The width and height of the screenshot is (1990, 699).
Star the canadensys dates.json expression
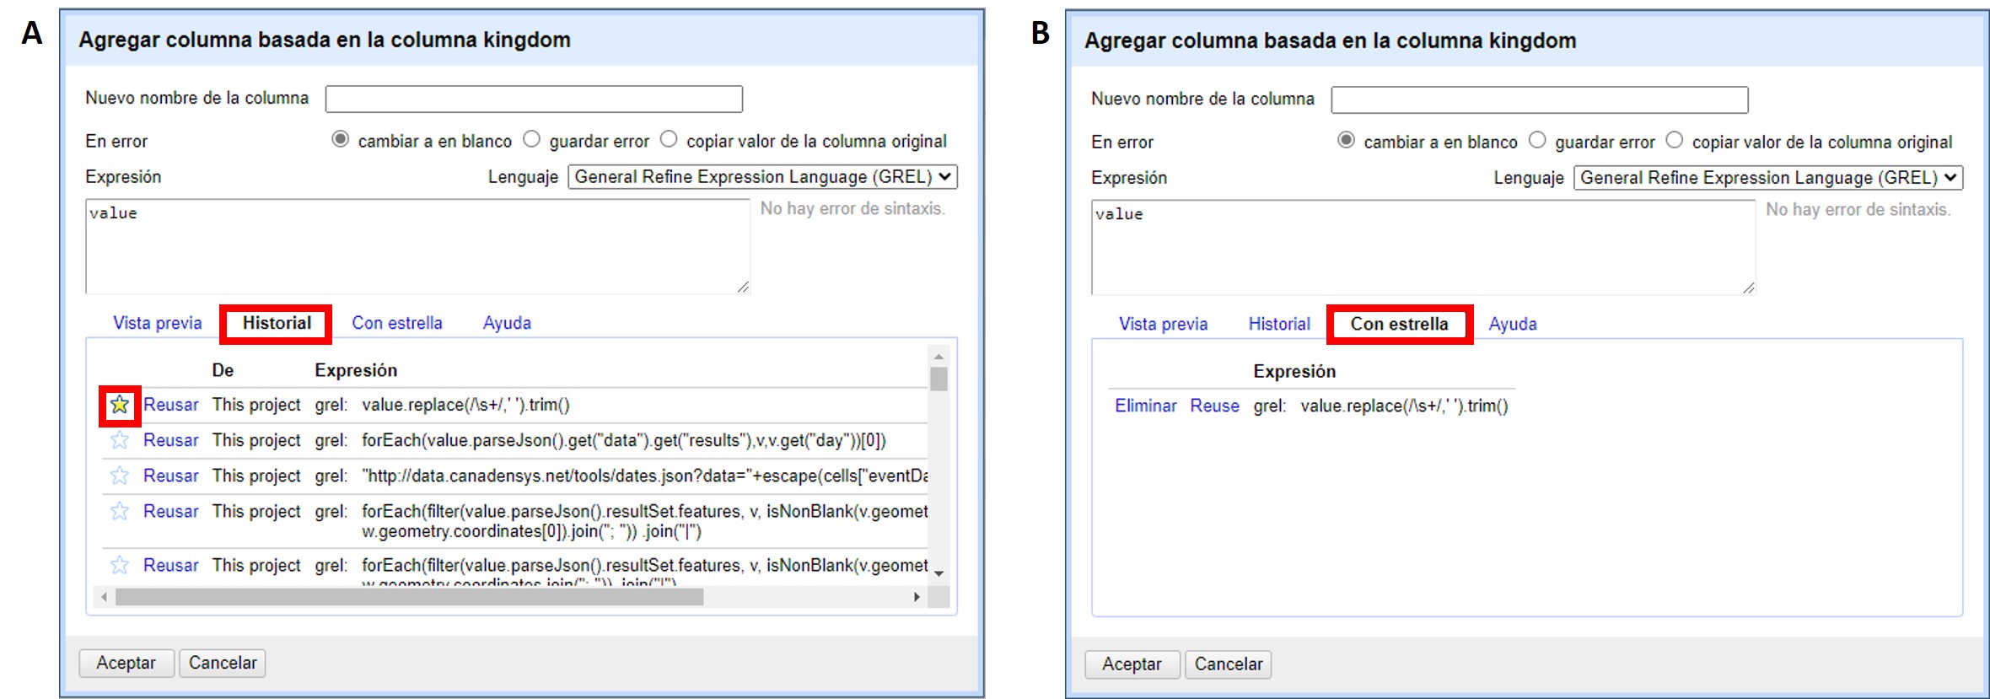tap(120, 476)
